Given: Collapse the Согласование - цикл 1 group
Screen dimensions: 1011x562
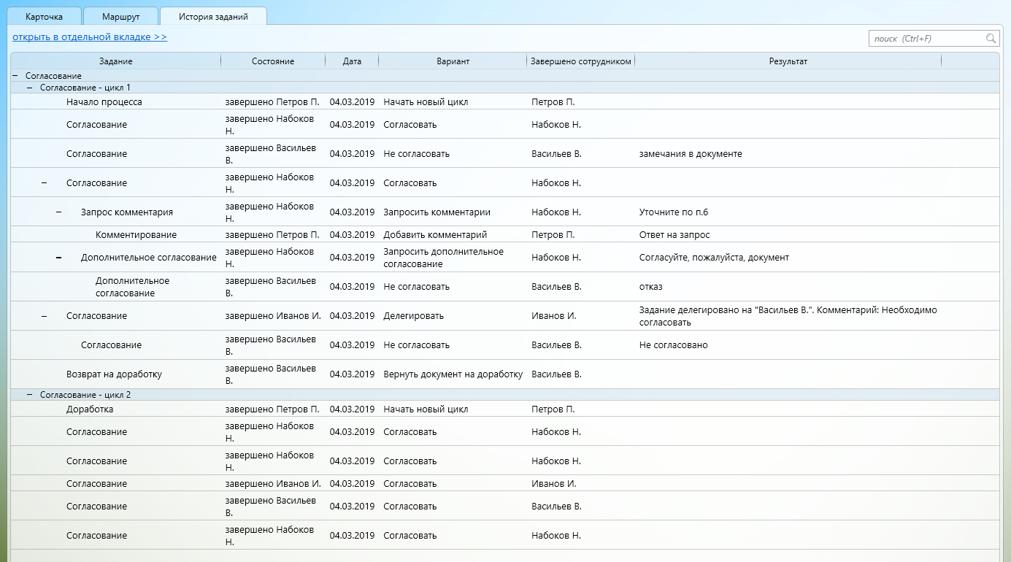Looking at the screenshot, I should click(x=30, y=88).
